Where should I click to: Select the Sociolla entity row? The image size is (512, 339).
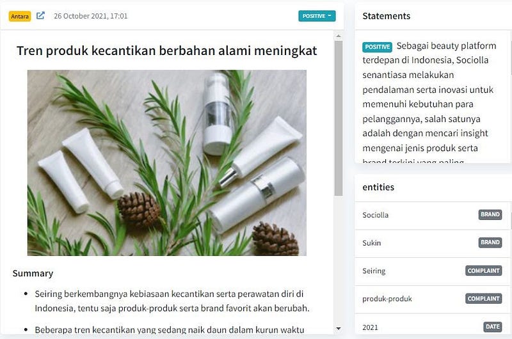(x=432, y=215)
